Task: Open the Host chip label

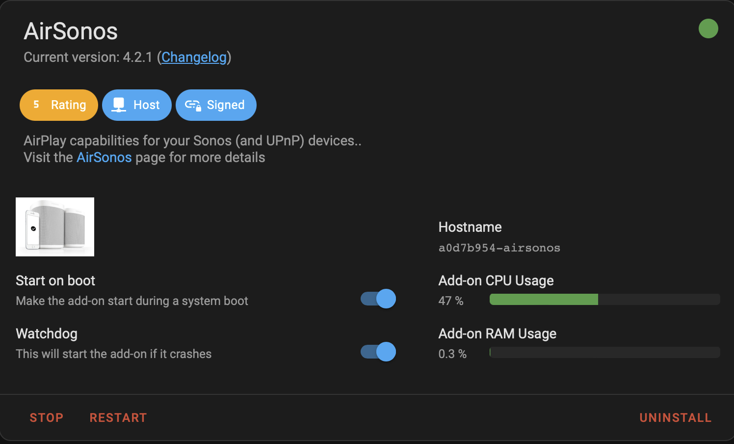Action: tap(146, 105)
